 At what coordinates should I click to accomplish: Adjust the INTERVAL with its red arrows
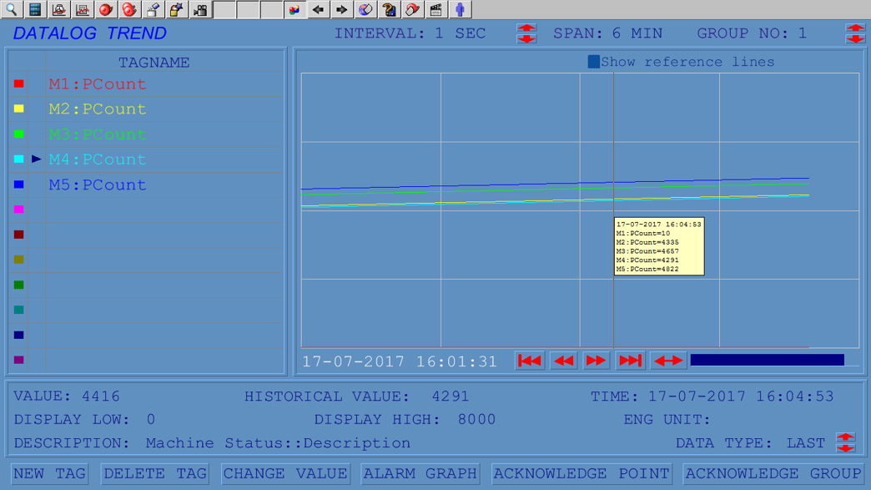526,33
